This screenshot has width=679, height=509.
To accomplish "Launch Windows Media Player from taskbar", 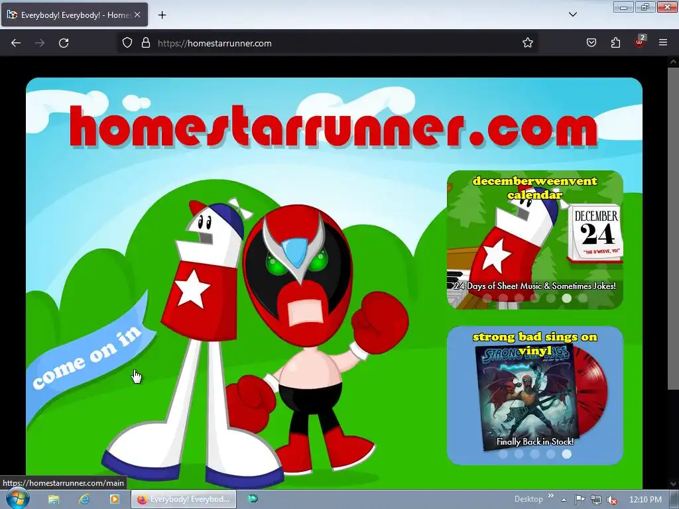I will (114, 499).
